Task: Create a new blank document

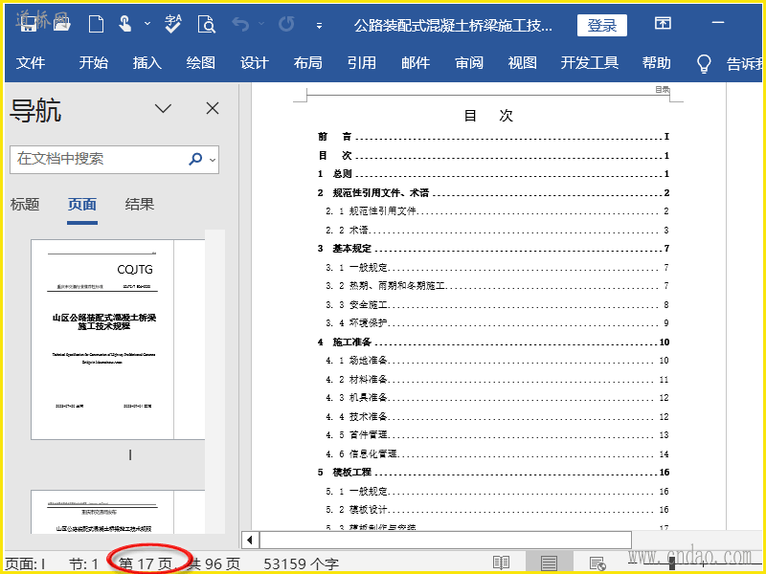Action: point(96,23)
